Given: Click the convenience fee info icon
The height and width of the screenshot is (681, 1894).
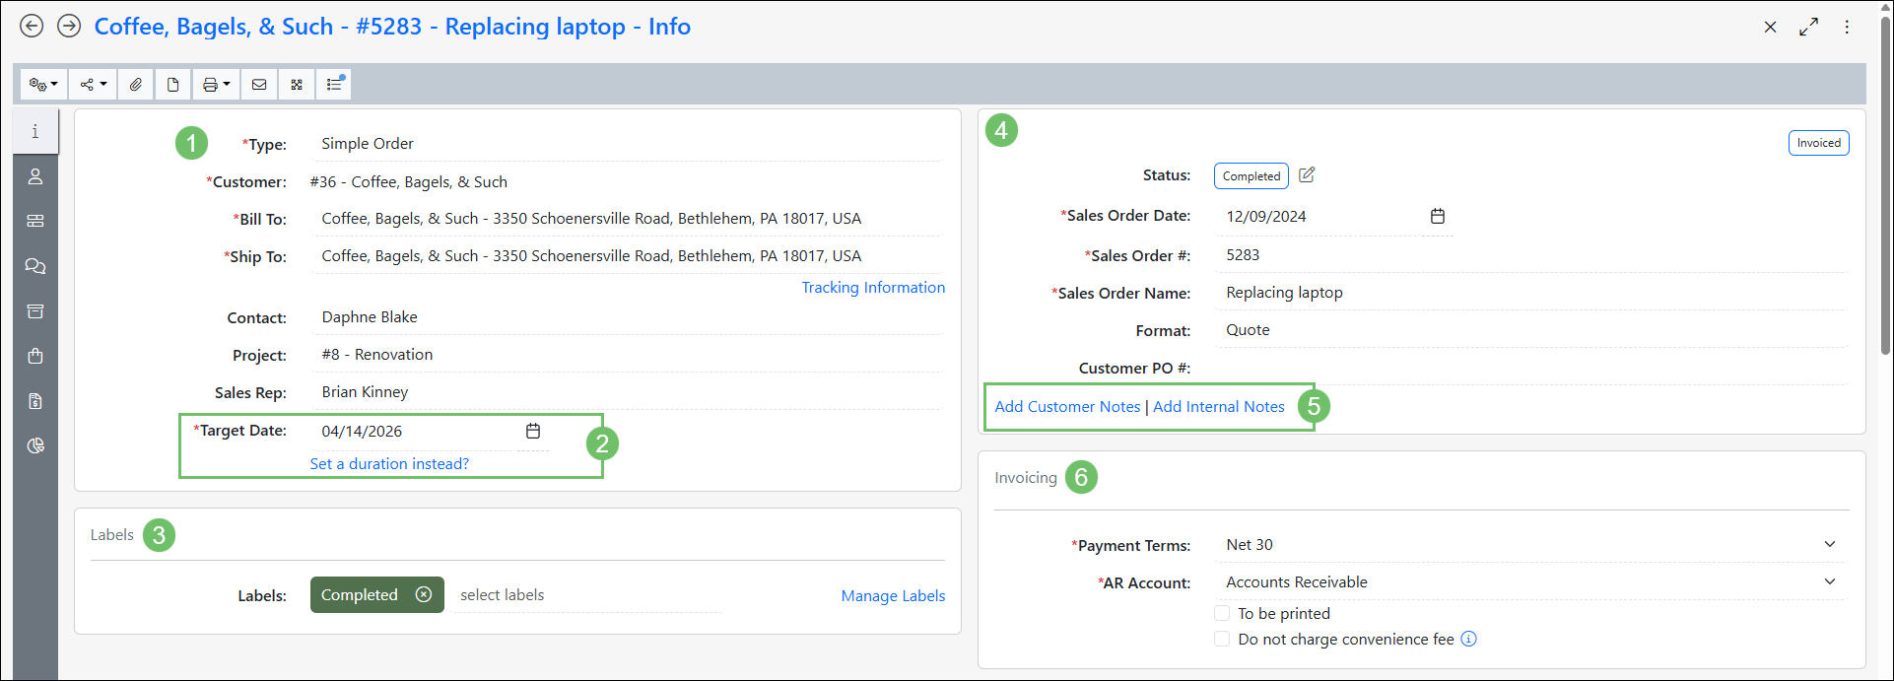Looking at the screenshot, I should (x=1468, y=639).
